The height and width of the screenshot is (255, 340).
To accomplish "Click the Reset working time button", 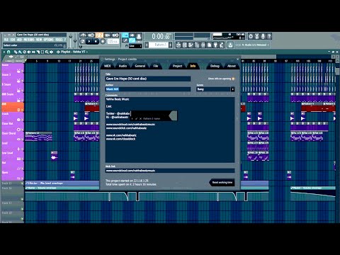I will tap(222, 182).
